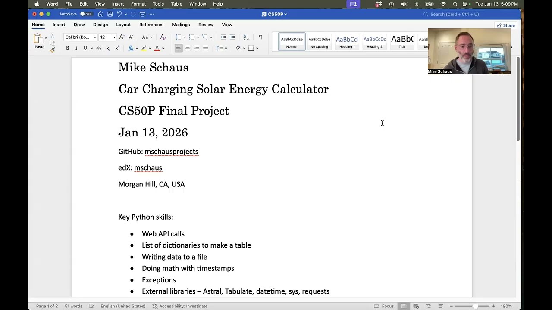The height and width of the screenshot is (310, 552).
Task: Click the Increase Font Size icon
Action: click(122, 37)
